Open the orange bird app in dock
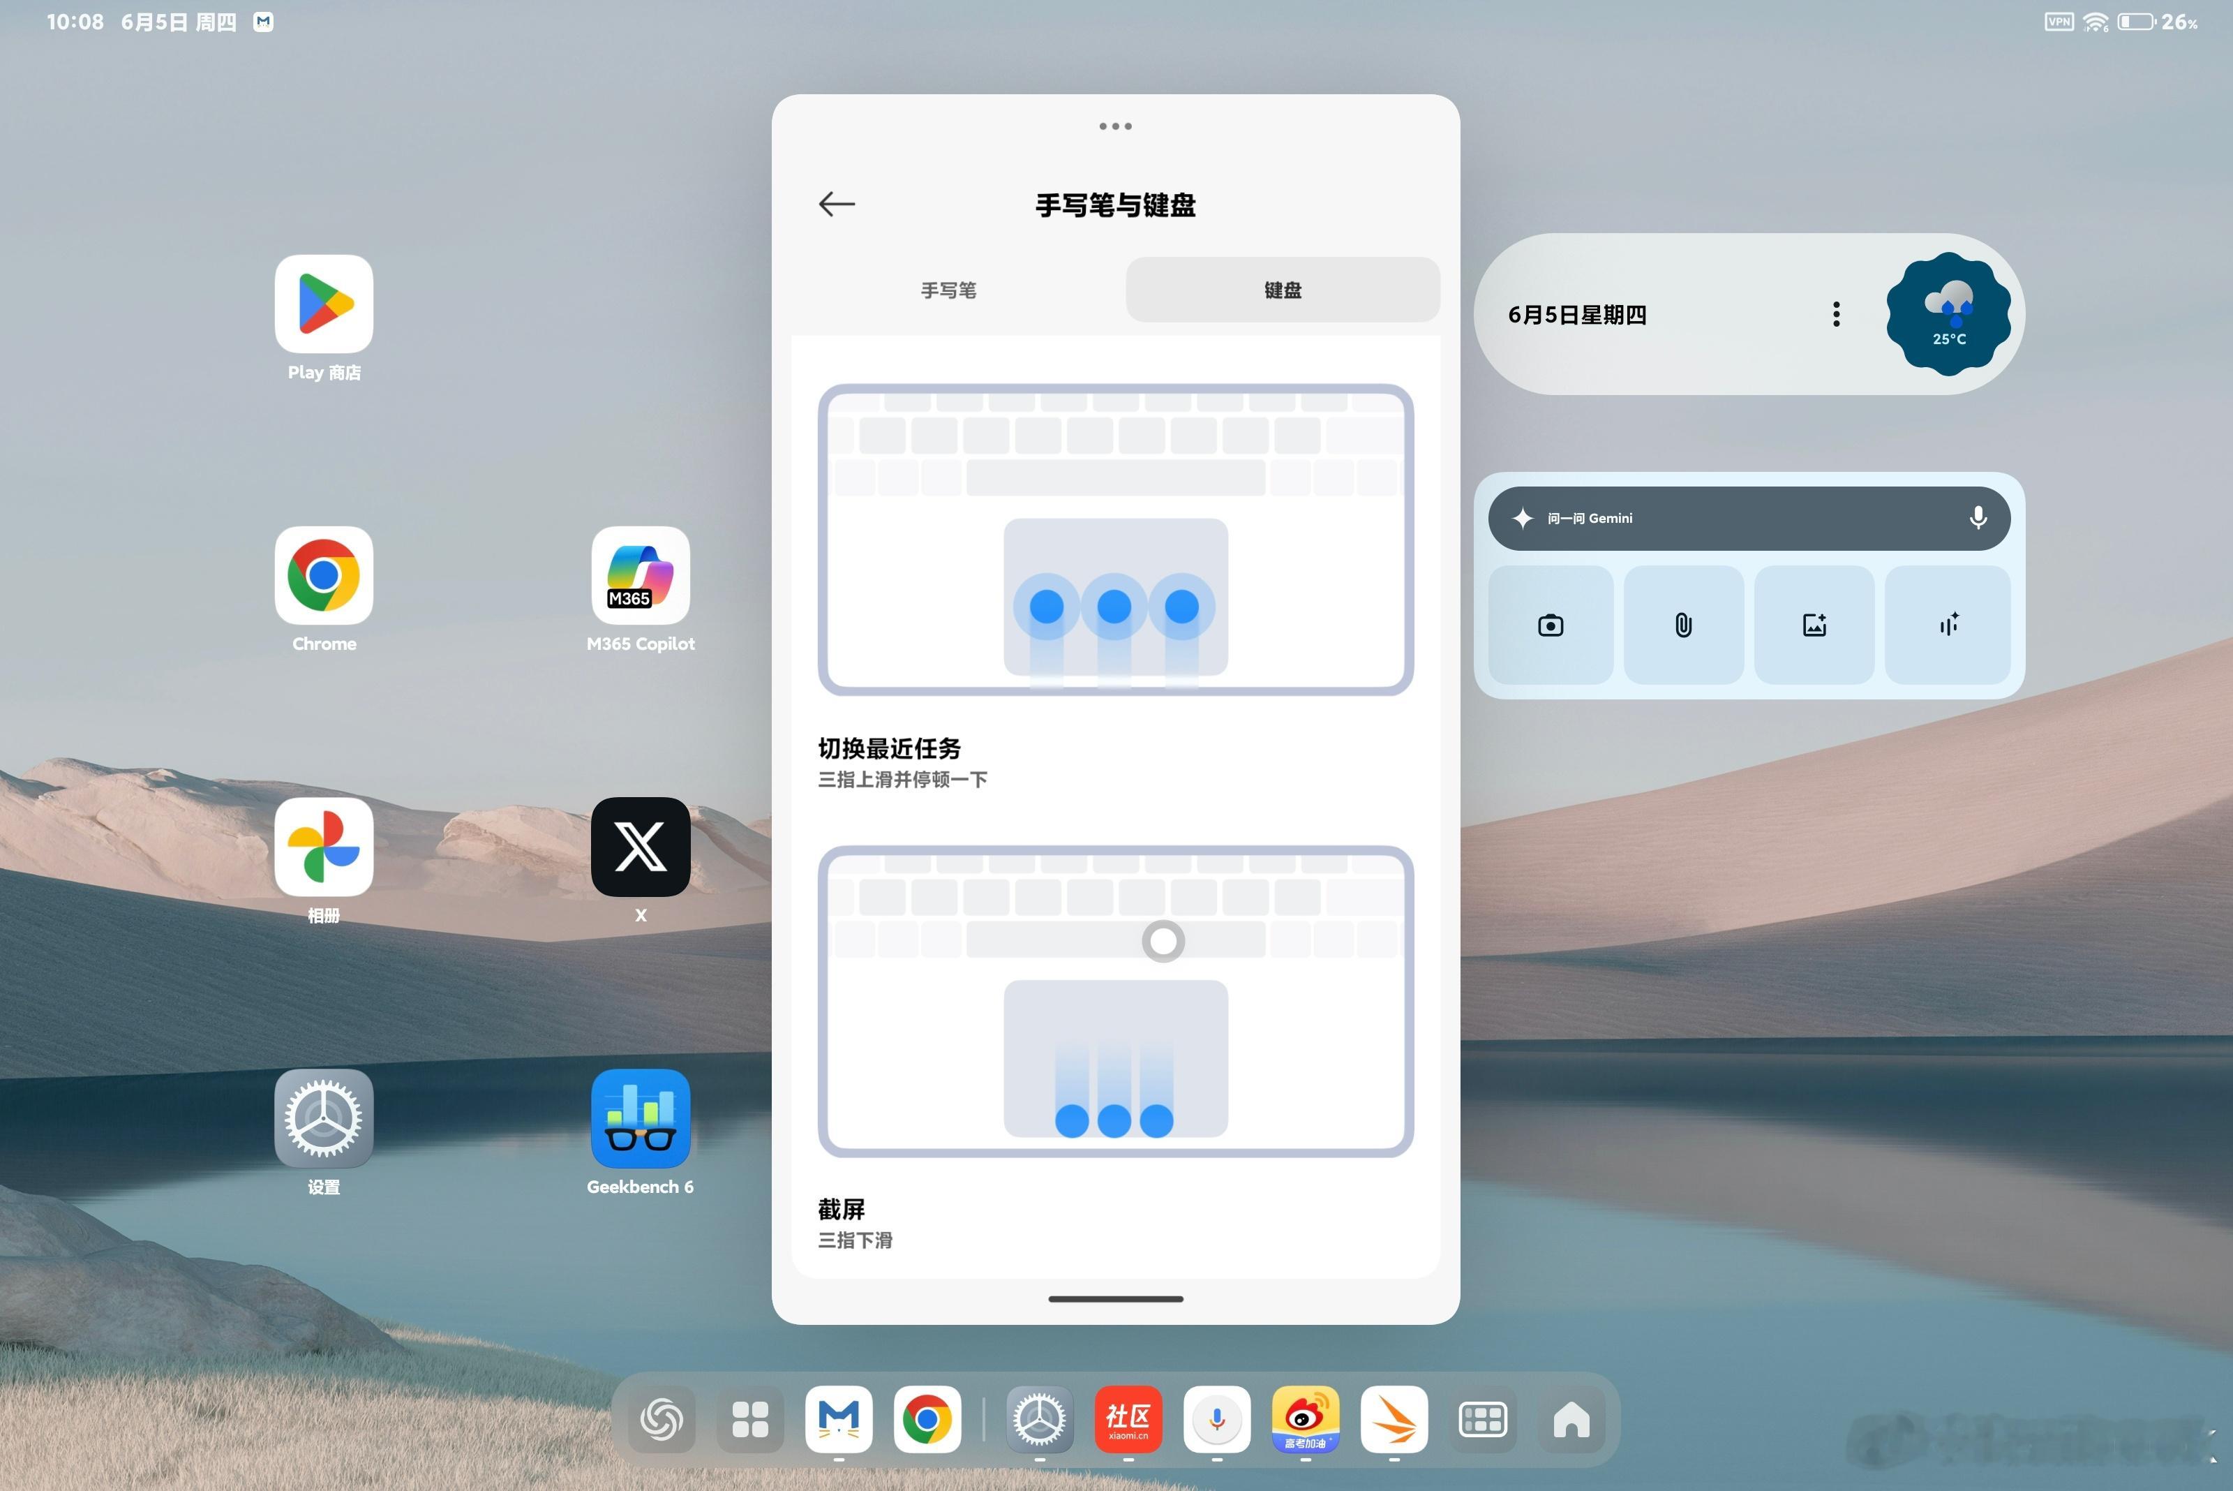 [x=1394, y=1420]
